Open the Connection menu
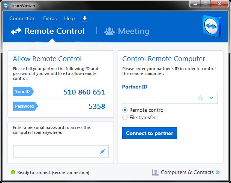Viewport: 231px width, 183px height. [x=22, y=19]
